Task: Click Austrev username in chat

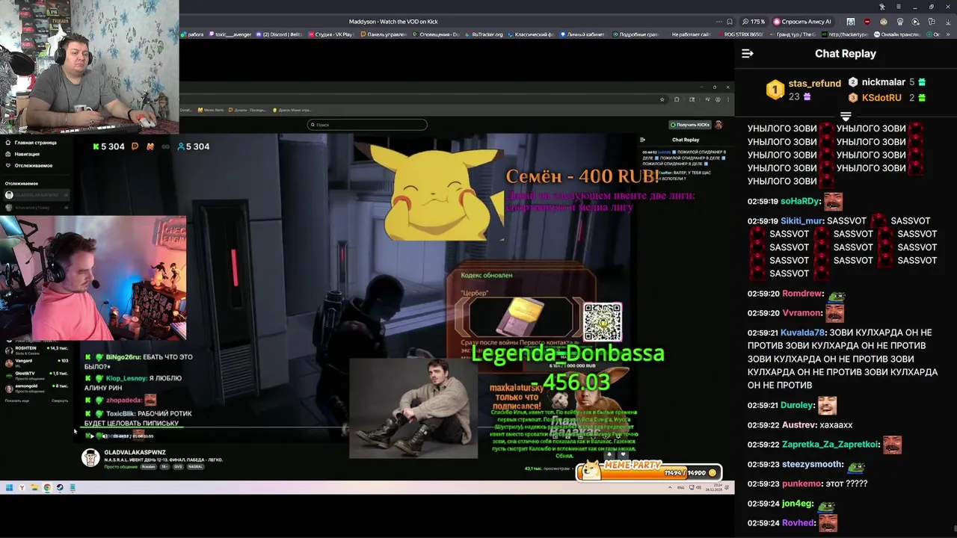Action: [797, 425]
